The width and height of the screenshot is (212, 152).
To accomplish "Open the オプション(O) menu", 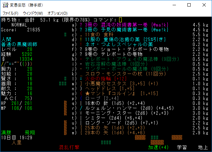I will 58,13.
